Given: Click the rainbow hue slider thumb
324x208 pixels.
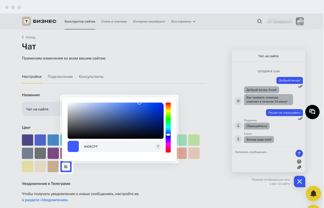Looking at the screenshot, I should [168, 134].
